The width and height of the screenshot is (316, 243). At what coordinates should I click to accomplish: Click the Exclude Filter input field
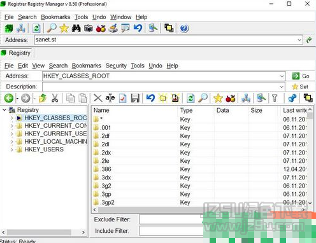(x=171, y=219)
